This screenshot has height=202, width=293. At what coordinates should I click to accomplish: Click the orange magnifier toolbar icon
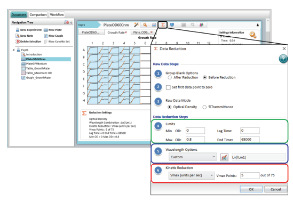(145, 25)
